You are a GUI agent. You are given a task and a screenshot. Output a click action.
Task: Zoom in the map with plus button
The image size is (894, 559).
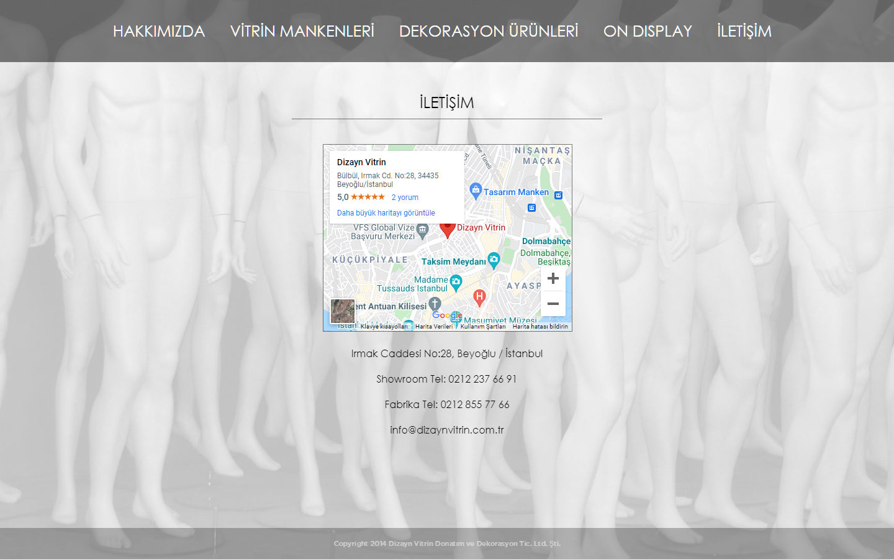553,278
